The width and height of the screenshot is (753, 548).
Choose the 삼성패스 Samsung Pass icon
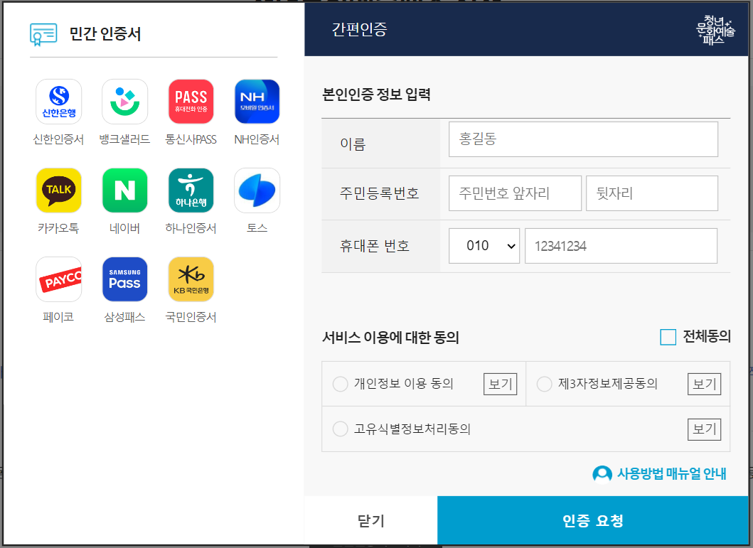[x=124, y=279]
